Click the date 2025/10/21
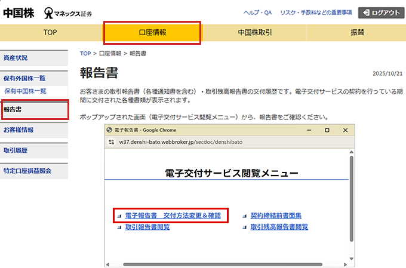406x268 pixels. [387, 73]
